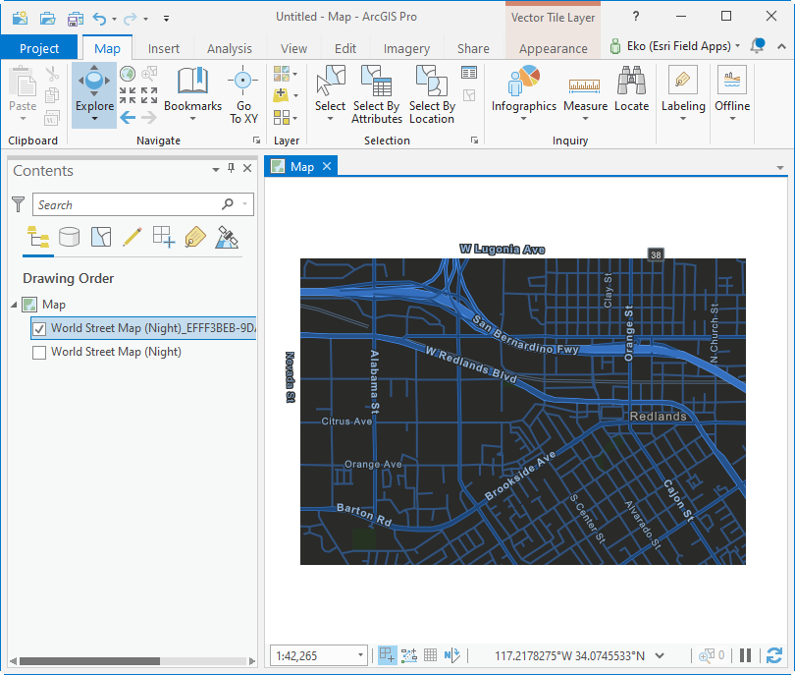Image resolution: width=795 pixels, height=675 pixels.
Task: Activate the Select tool
Action: (330, 93)
